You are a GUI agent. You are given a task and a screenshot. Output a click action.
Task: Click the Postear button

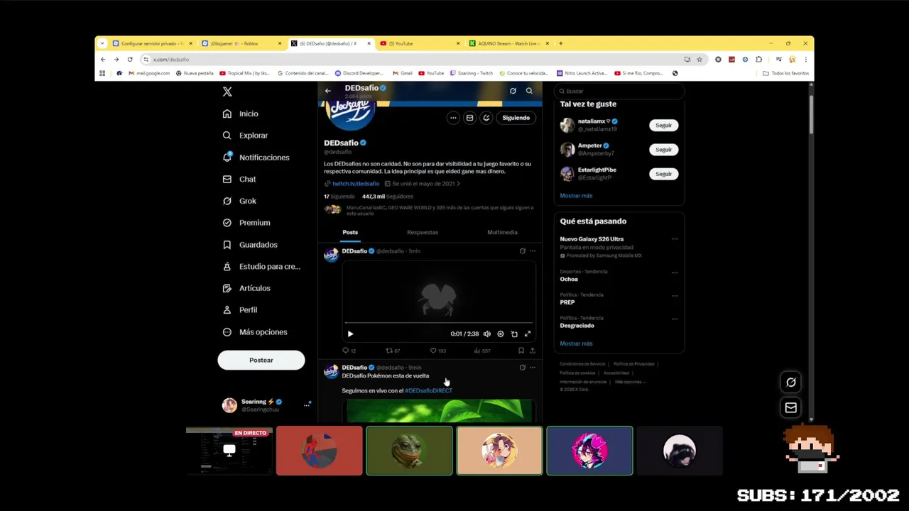(x=261, y=360)
